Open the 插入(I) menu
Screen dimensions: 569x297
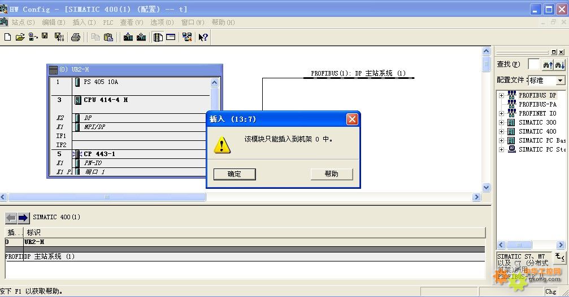pyautogui.click(x=84, y=23)
